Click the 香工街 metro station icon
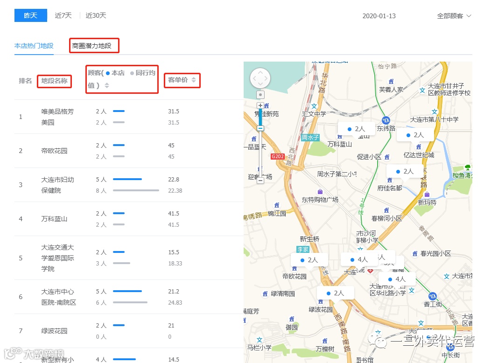The height and width of the screenshot is (363, 491). (433, 296)
